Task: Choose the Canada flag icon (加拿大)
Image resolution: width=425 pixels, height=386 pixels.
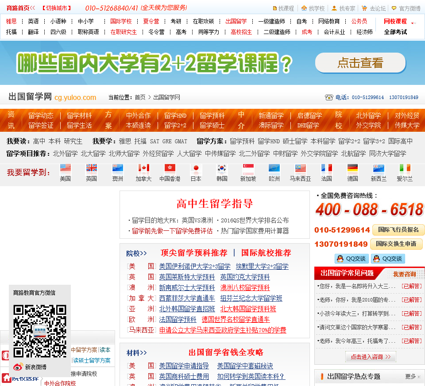Action: (143, 168)
